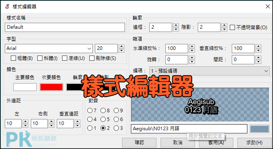Increase the 左 margin value

26,121
